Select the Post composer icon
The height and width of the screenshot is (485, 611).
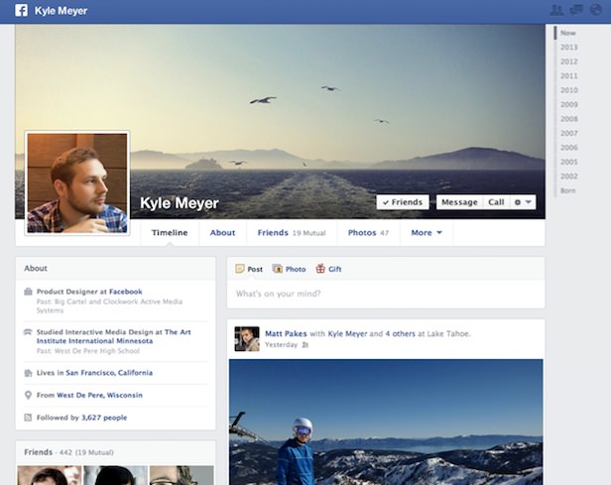click(240, 269)
